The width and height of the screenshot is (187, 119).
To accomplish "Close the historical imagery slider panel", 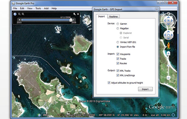I will 78,14.
